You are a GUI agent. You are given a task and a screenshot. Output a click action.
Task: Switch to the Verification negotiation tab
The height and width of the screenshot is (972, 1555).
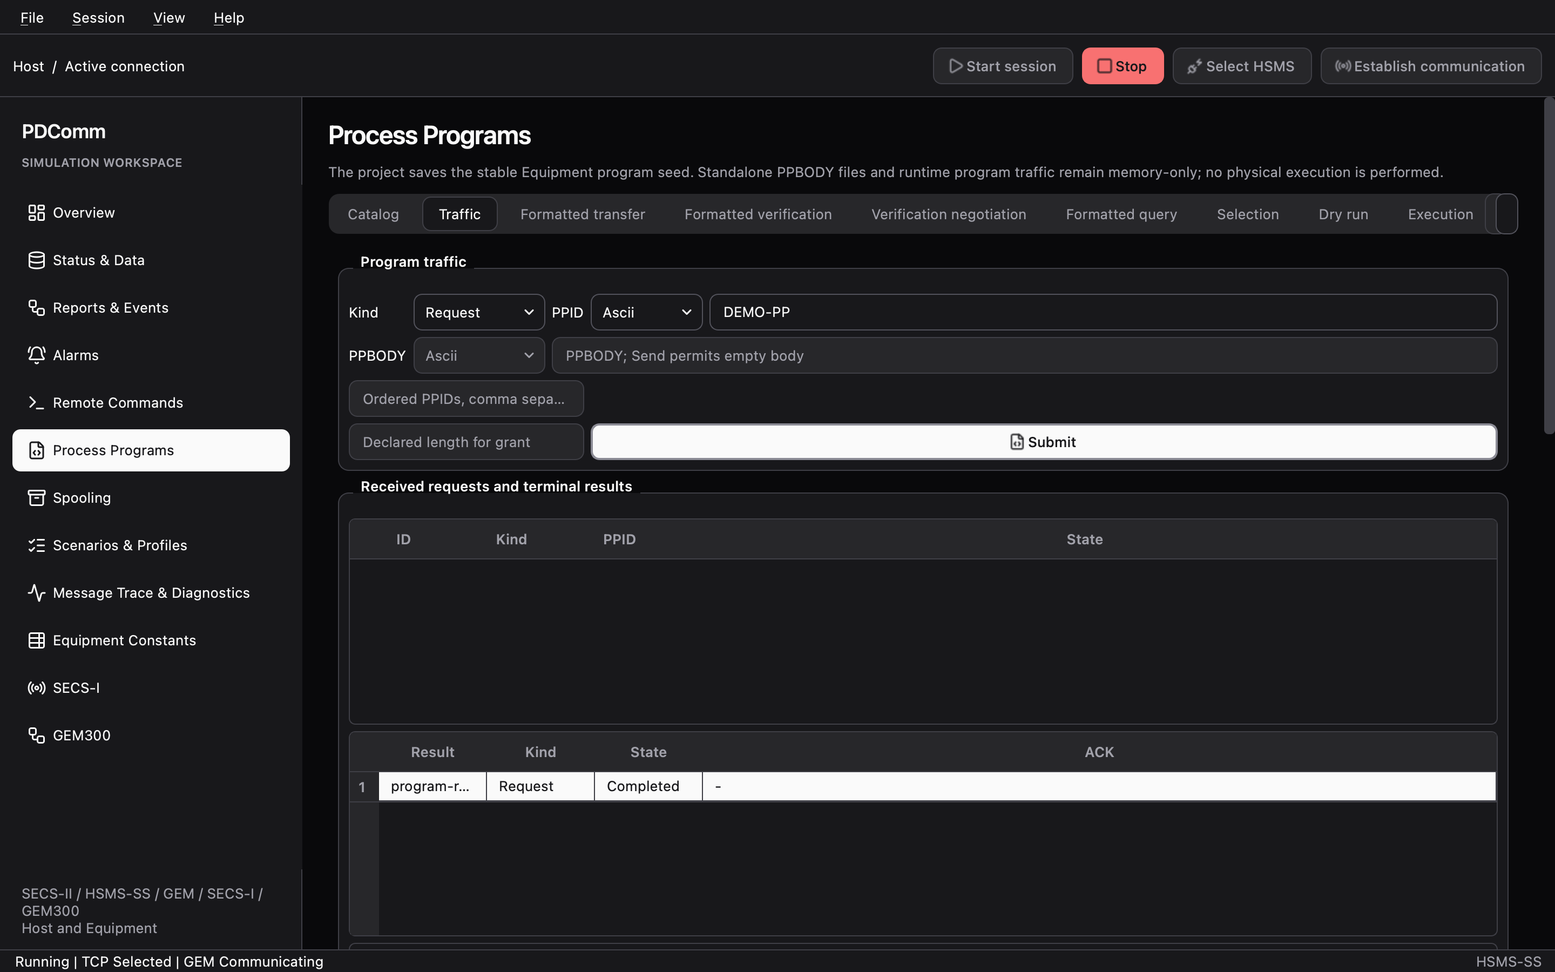pyautogui.click(x=949, y=214)
